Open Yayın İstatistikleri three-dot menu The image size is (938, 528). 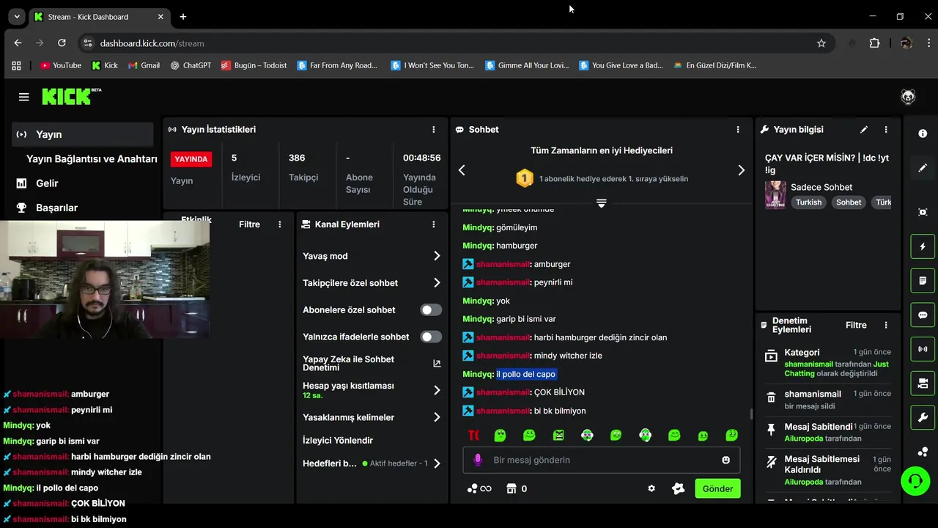tap(434, 129)
